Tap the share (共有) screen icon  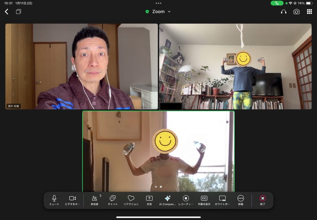[149, 200]
